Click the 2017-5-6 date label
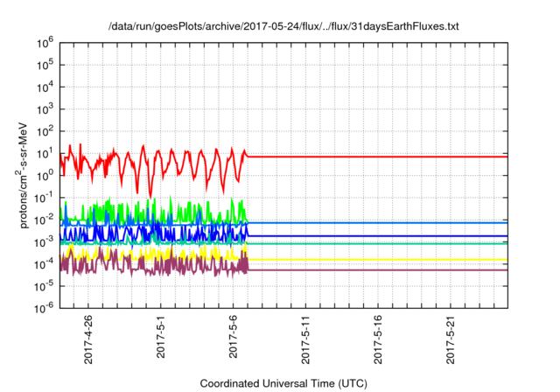The width and height of the screenshot is (560, 392). 234,337
